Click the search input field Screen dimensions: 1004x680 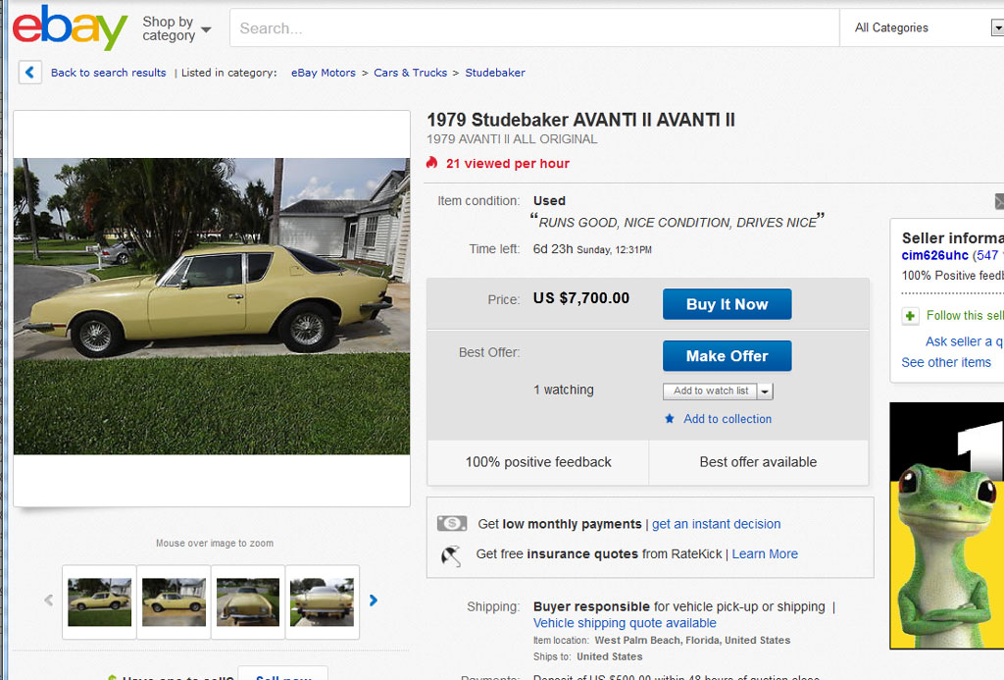tap(534, 28)
